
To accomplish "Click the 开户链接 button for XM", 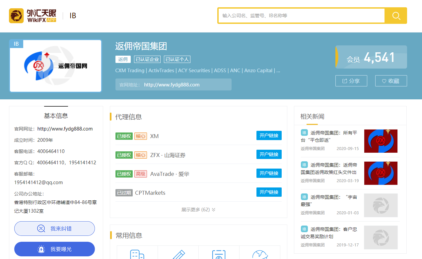I will [x=269, y=135].
